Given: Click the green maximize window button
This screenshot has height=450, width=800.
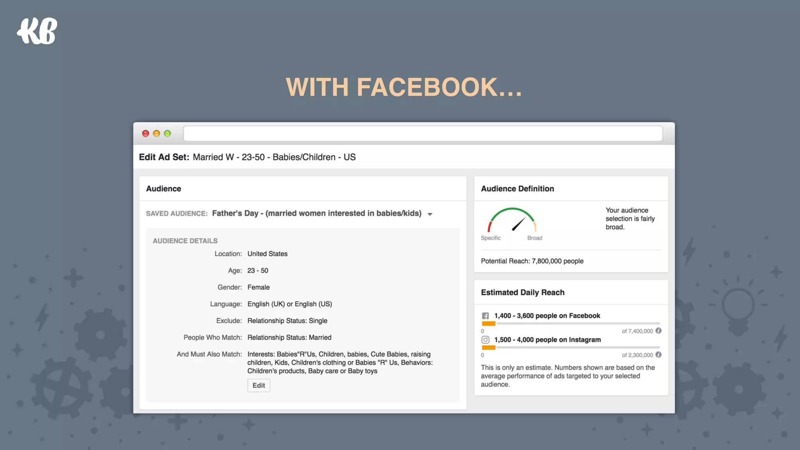Looking at the screenshot, I should [168, 134].
